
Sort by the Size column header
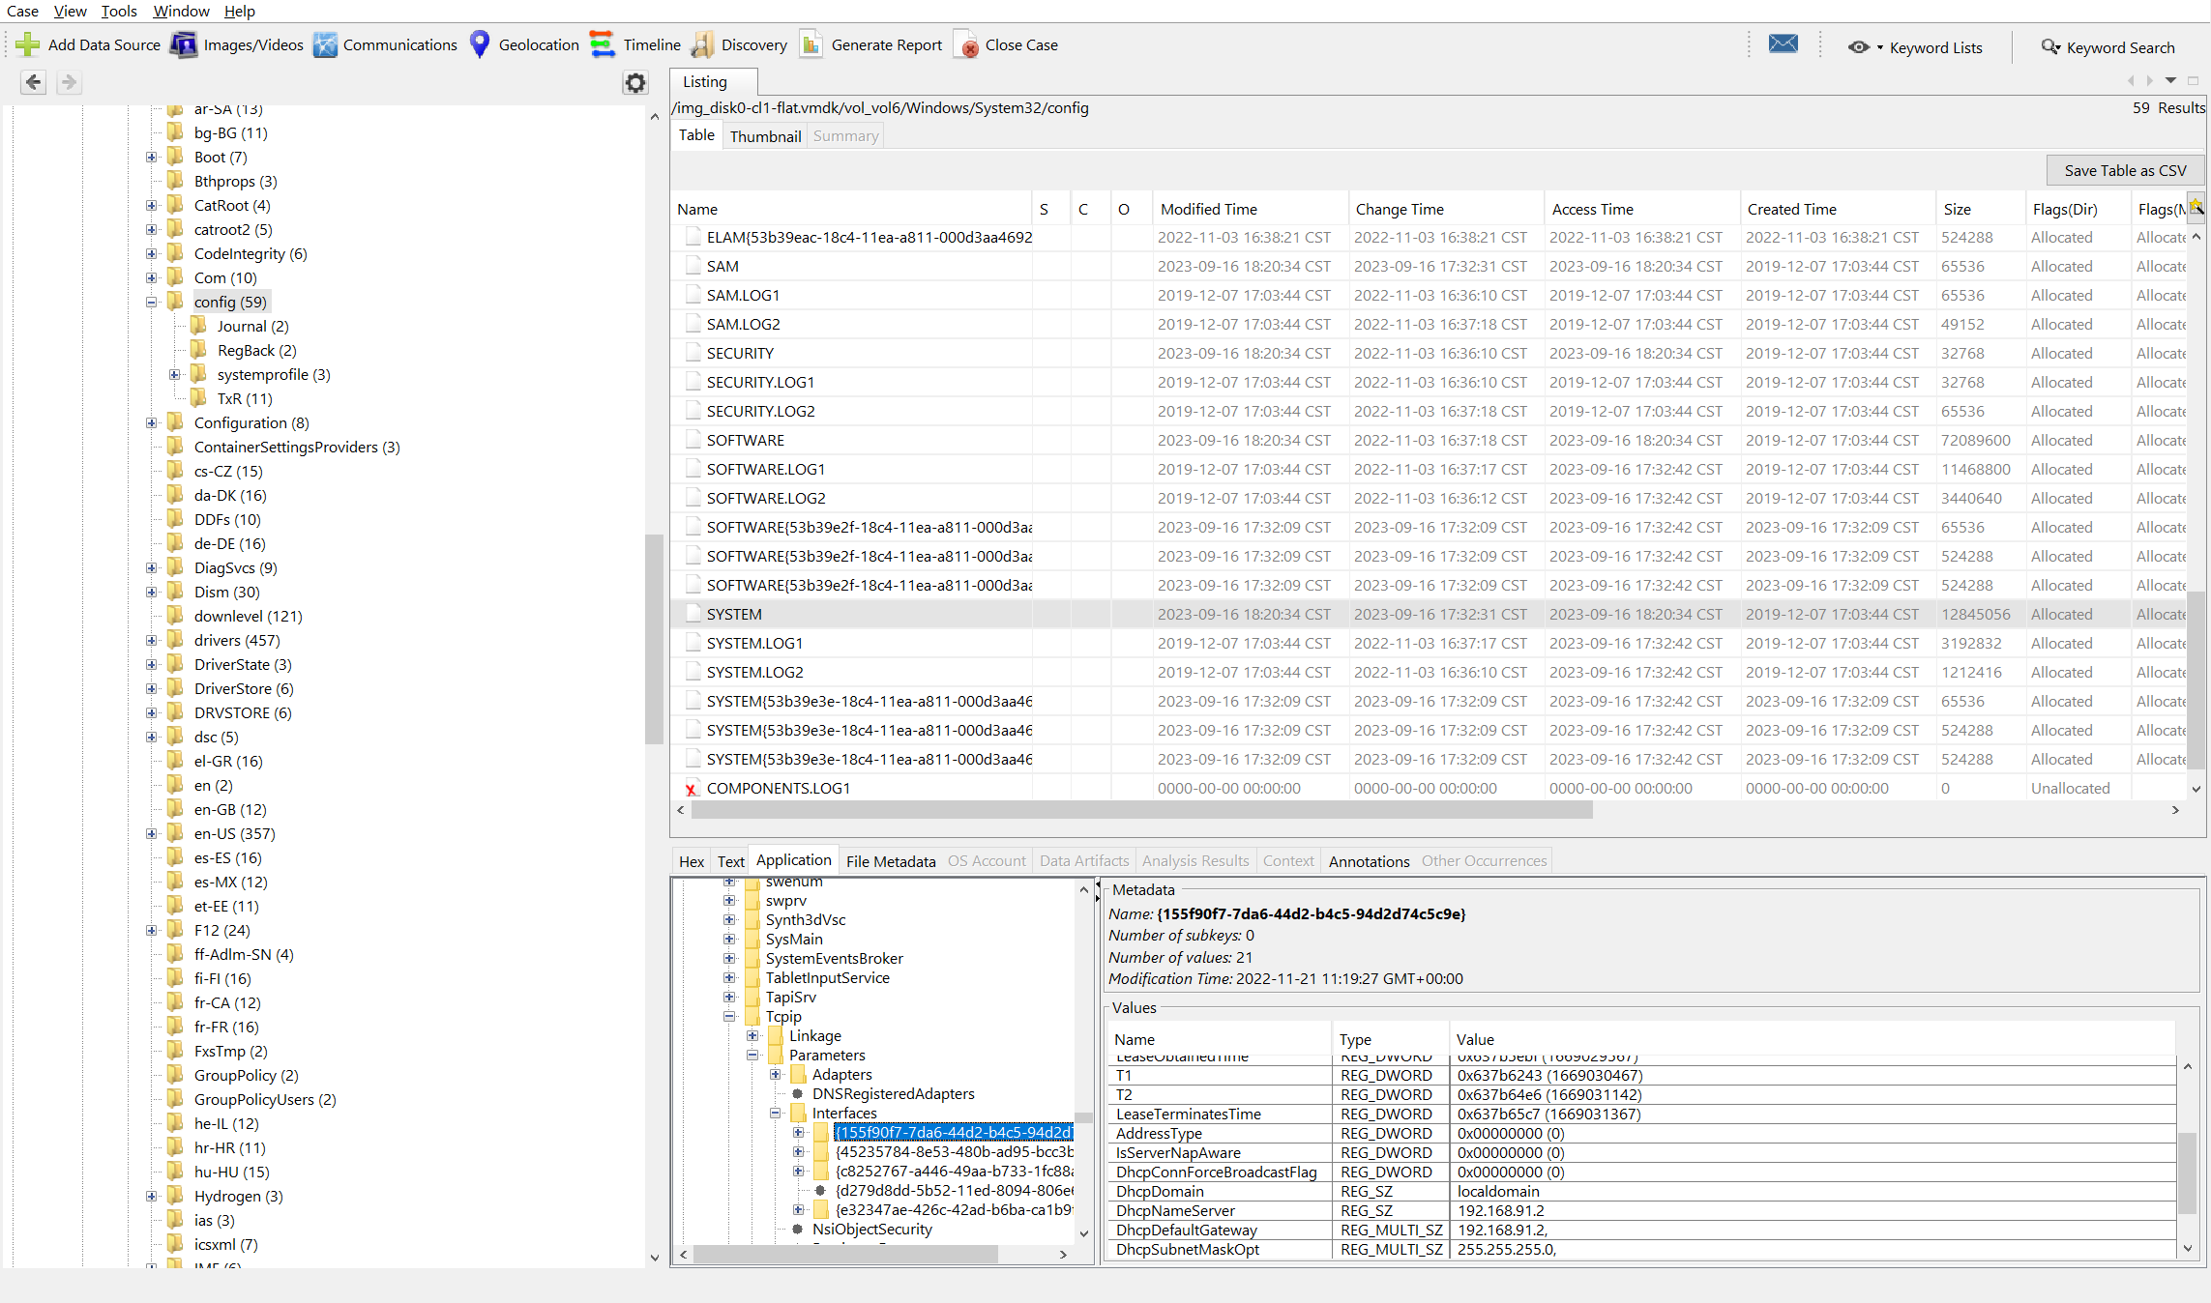(x=1980, y=209)
